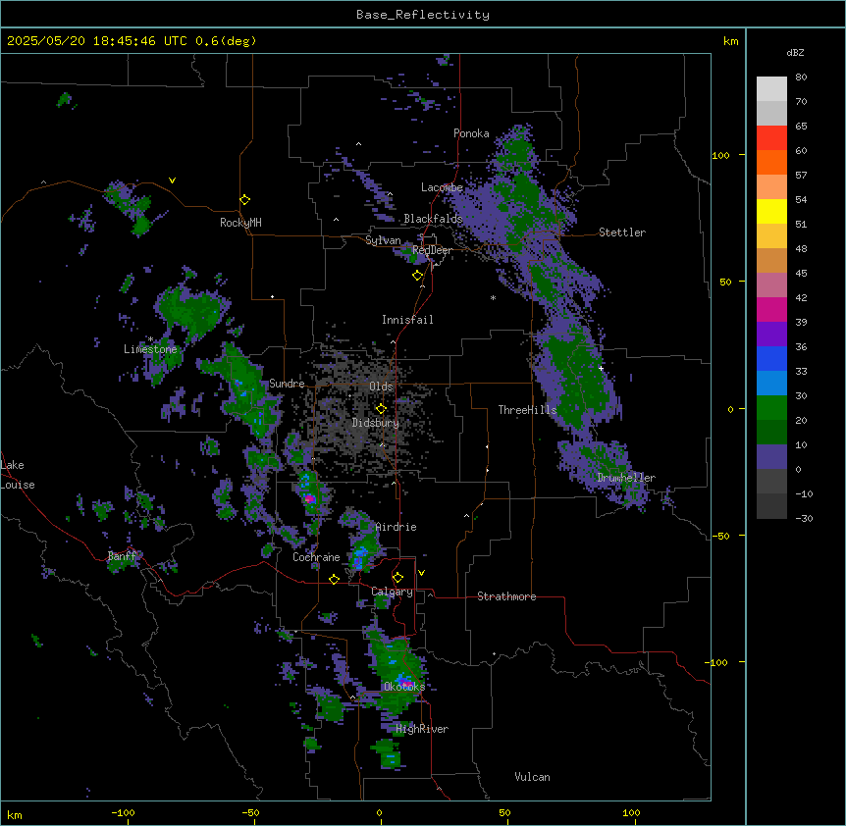
Task: Click the km unit label beside the timestamp
Action: 730,41
